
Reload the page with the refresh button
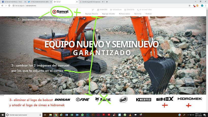pos(9,5)
